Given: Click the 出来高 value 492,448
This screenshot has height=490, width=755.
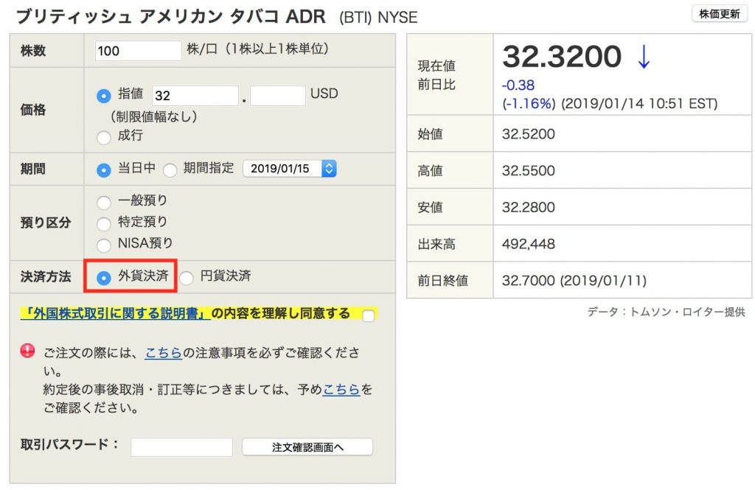Looking at the screenshot, I should pos(528,244).
